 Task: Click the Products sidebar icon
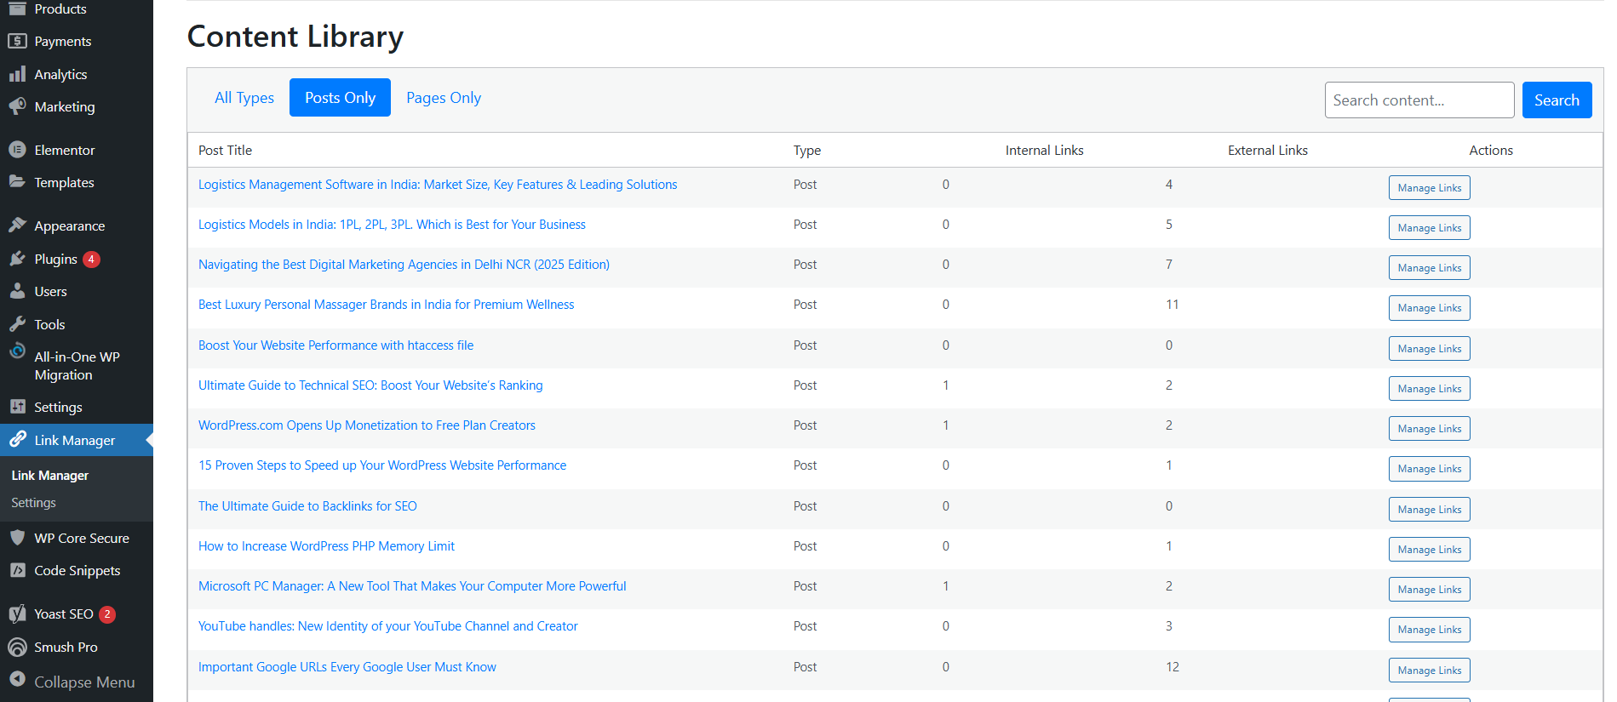[17, 8]
